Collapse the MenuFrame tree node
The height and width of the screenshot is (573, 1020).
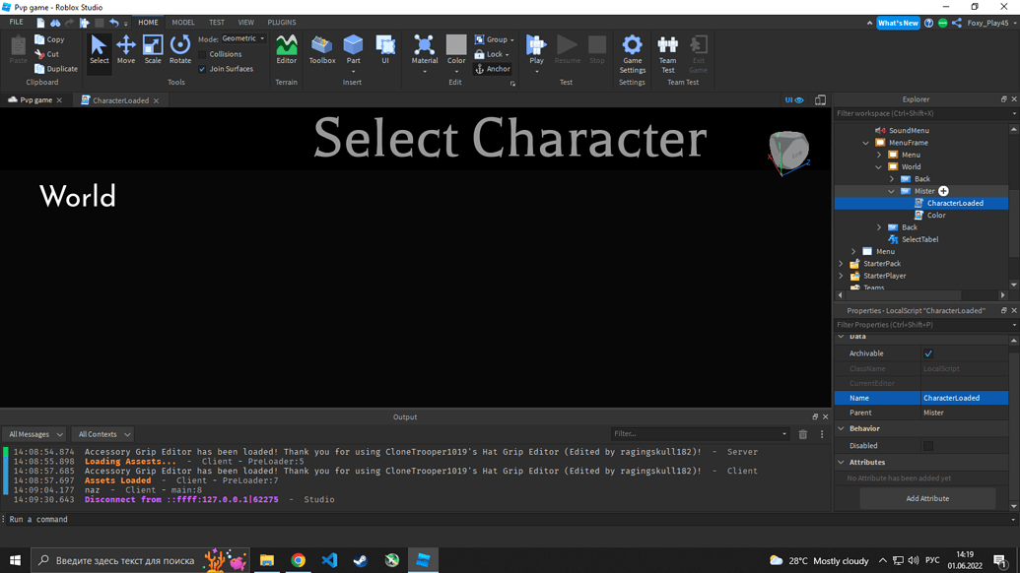coord(866,143)
